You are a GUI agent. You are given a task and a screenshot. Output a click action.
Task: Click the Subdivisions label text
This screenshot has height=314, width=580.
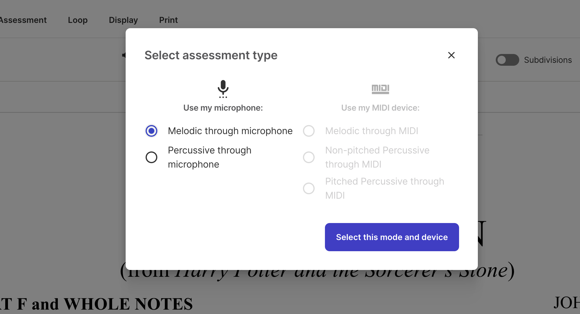[x=548, y=60]
